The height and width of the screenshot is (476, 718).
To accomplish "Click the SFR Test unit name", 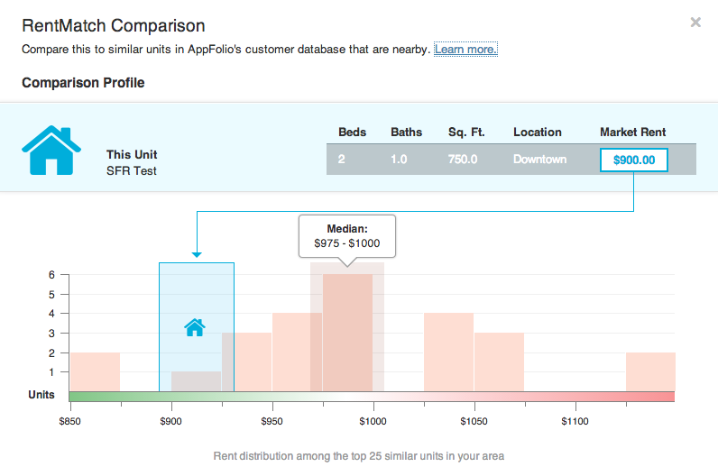I will (132, 170).
